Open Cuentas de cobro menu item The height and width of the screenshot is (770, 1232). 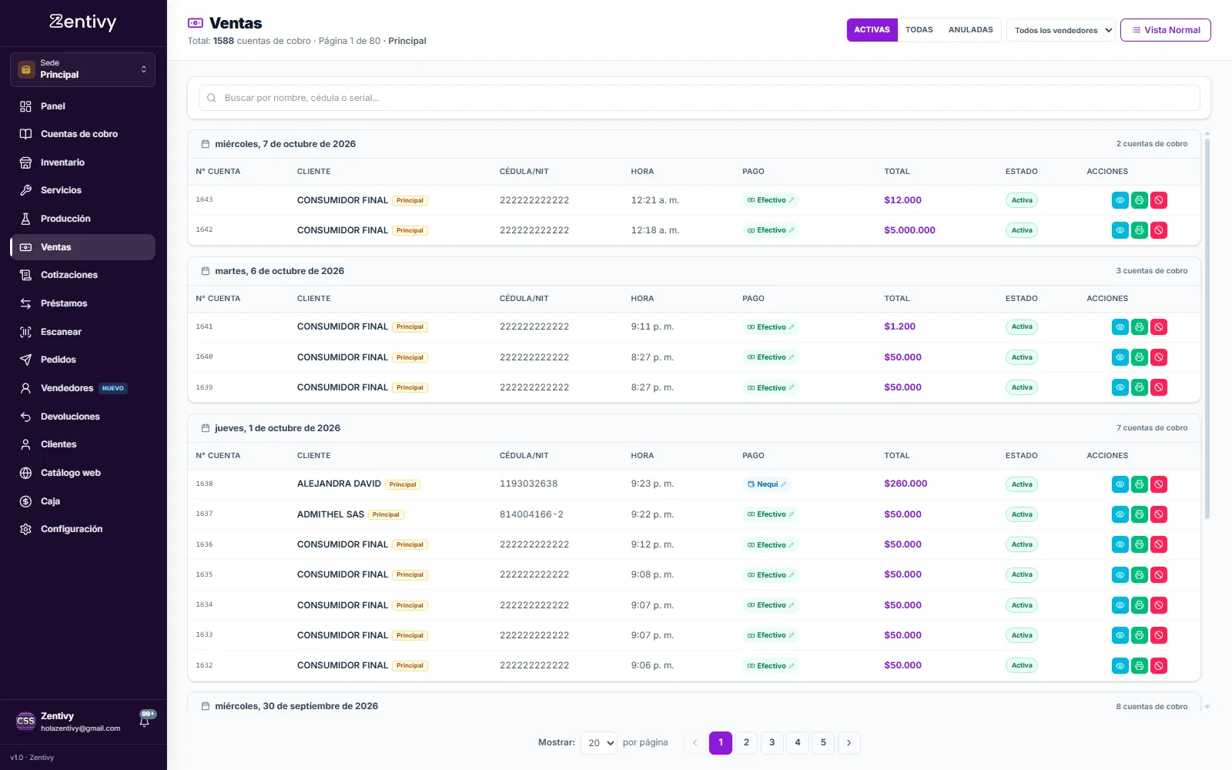[x=82, y=134]
